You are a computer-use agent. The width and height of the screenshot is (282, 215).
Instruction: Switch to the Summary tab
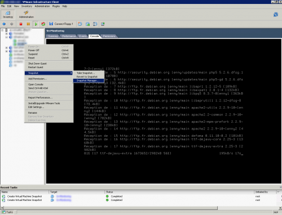[53, 36]
